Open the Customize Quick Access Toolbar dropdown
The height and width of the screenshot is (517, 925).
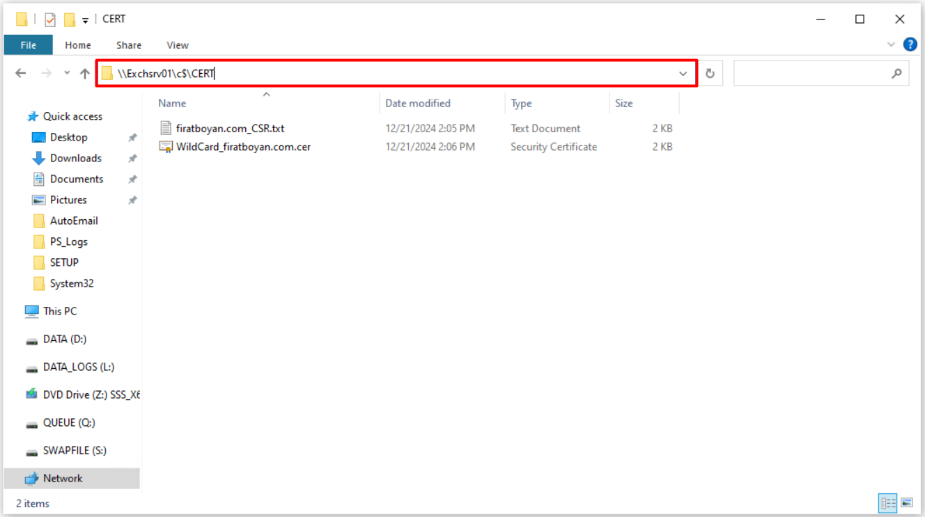click(x=85, y=20)
